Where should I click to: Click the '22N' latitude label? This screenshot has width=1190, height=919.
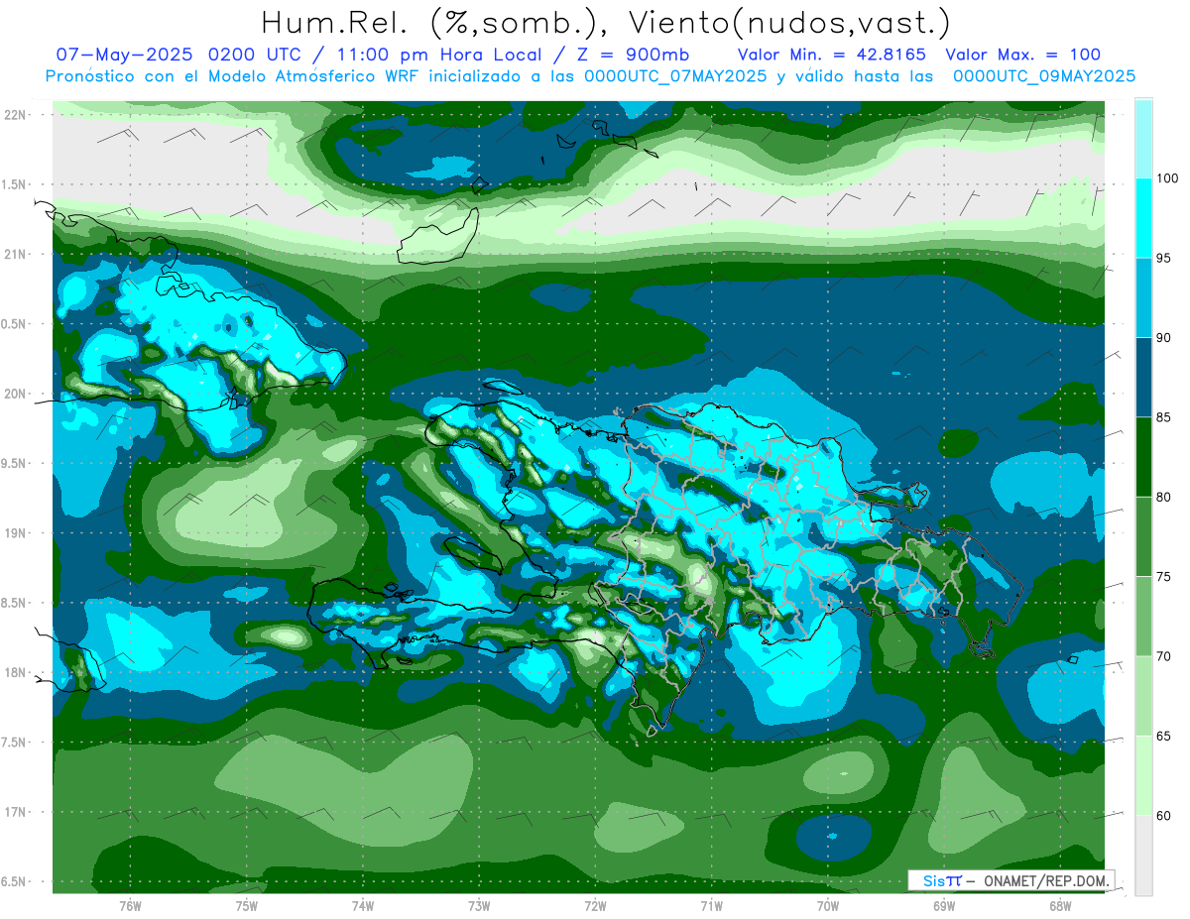tap(15, 115)
